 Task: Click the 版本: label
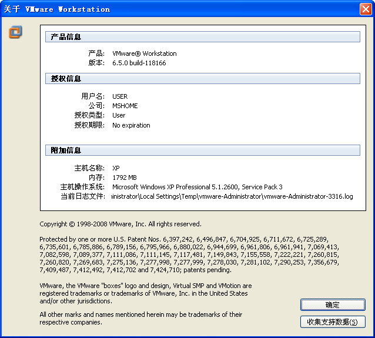(x=96, y=63)
